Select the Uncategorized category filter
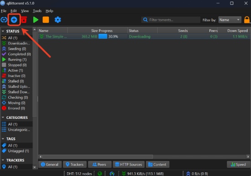This screenshot has height=176, width=251. (16, 130)
